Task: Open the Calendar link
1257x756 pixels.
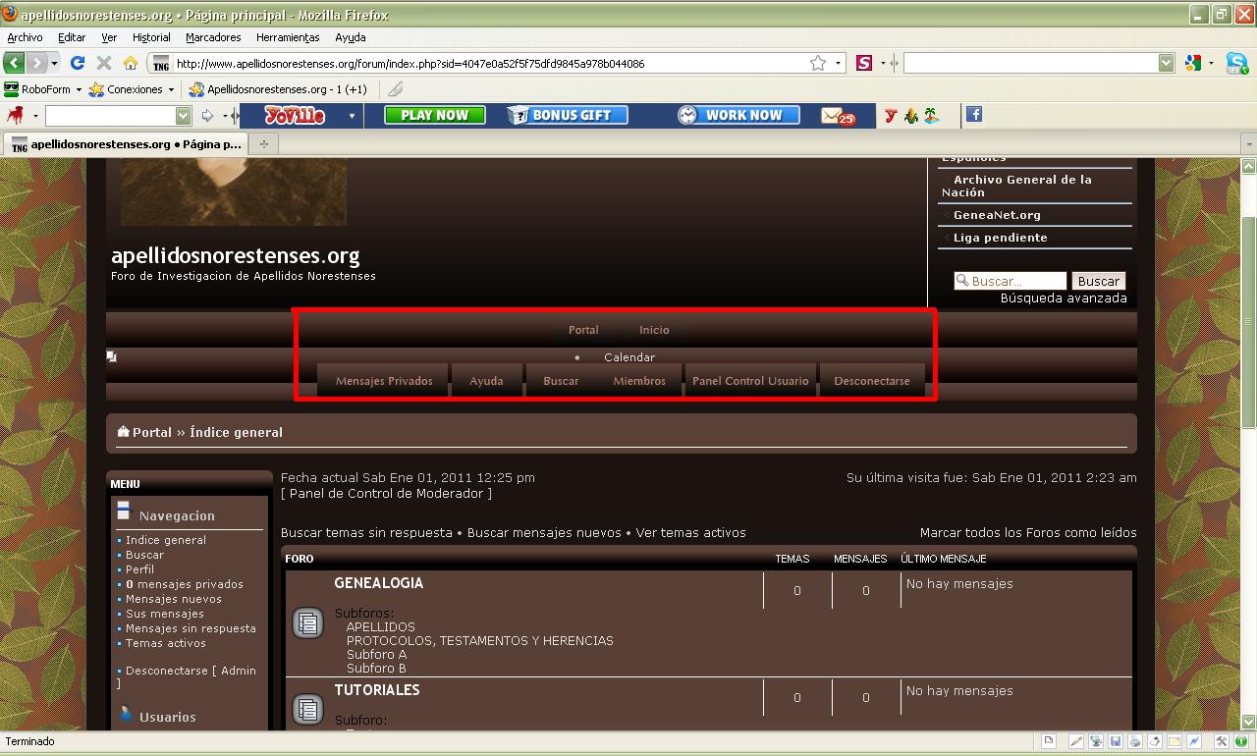Action: (629, 357)
